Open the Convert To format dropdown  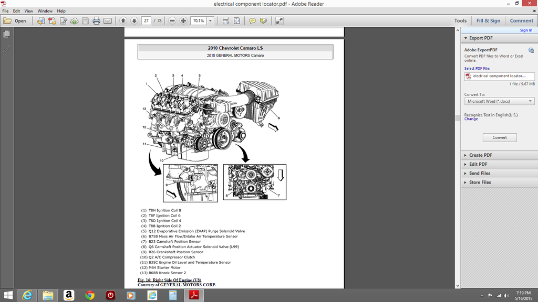[x=499, y=101]
